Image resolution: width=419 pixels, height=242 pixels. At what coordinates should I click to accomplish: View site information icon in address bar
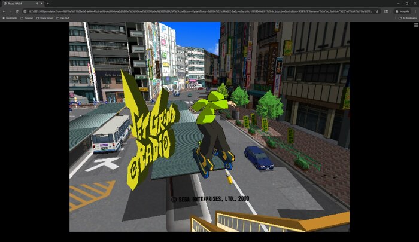(25, 11)
